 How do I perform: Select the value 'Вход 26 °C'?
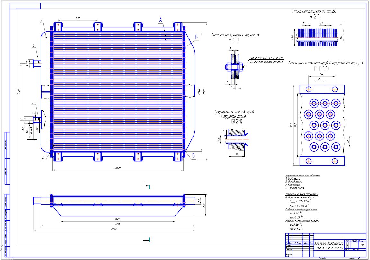[296, 225]
